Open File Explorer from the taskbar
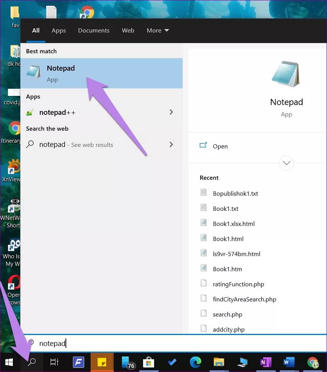 click(219, 362)
